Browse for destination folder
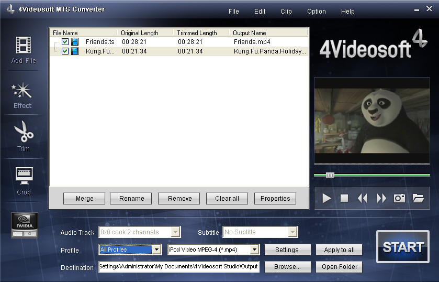Viewport: 439px width, 282px height. click(x=288, y=267)
